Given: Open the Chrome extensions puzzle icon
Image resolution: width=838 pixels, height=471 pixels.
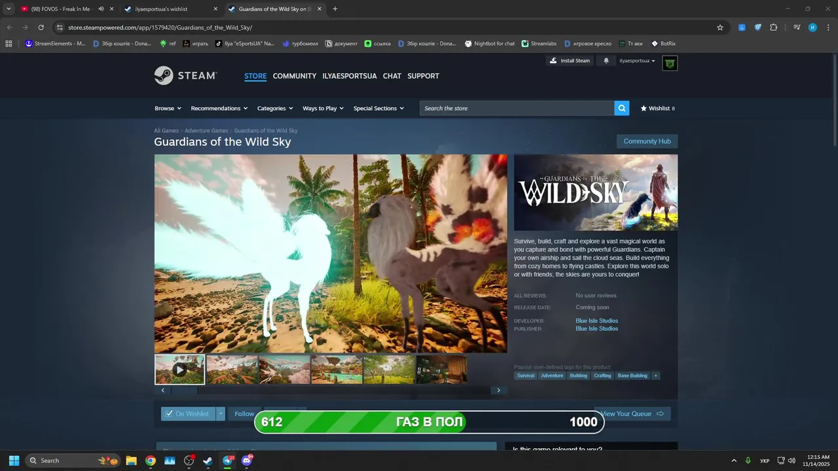Looking at the screenshot, I should coord(774,27).
